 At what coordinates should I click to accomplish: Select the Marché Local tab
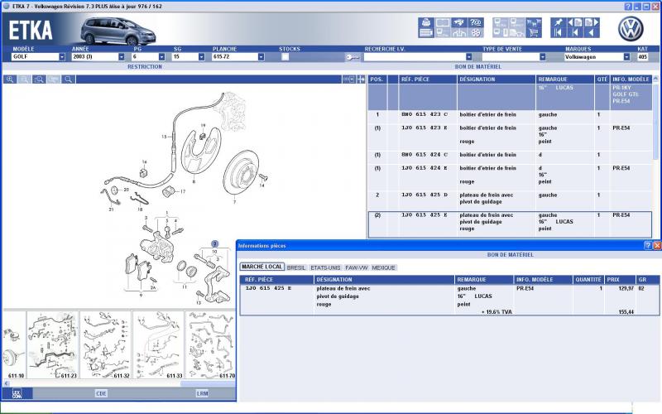coord(261,267)
